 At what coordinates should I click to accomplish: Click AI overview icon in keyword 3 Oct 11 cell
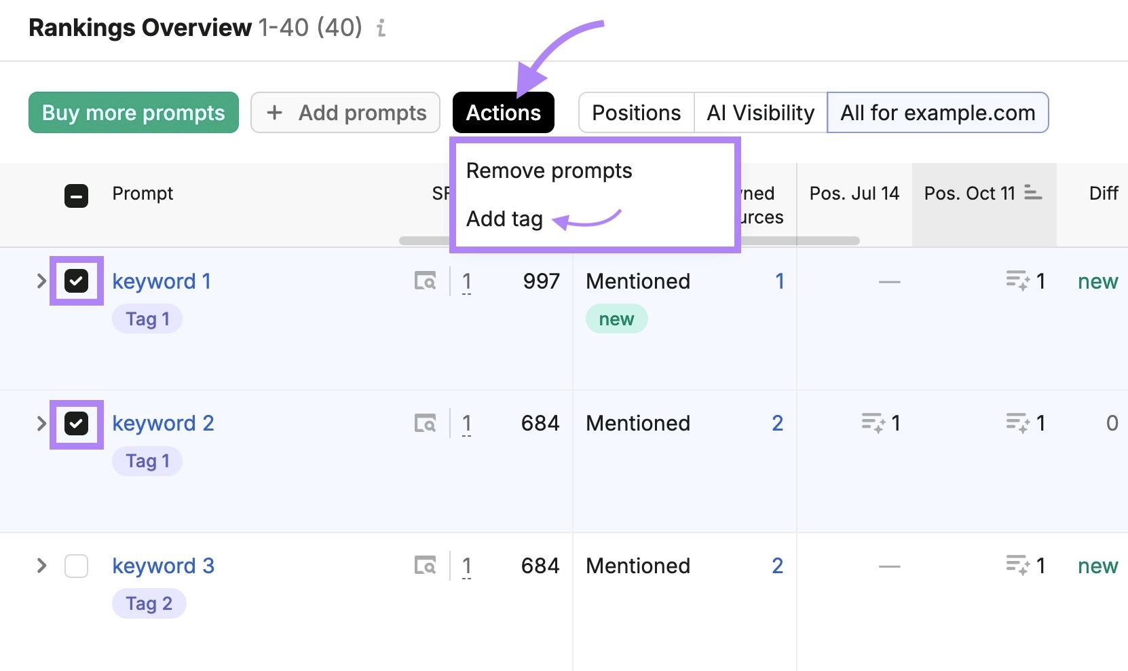[x=1018, y=565]
